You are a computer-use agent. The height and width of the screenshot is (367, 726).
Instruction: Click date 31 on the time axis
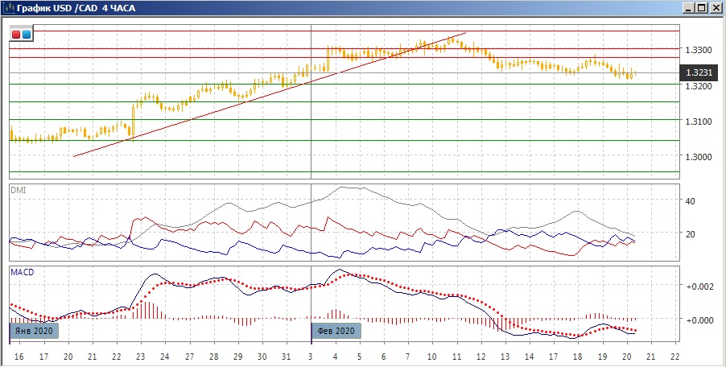[x=286, y=356]
